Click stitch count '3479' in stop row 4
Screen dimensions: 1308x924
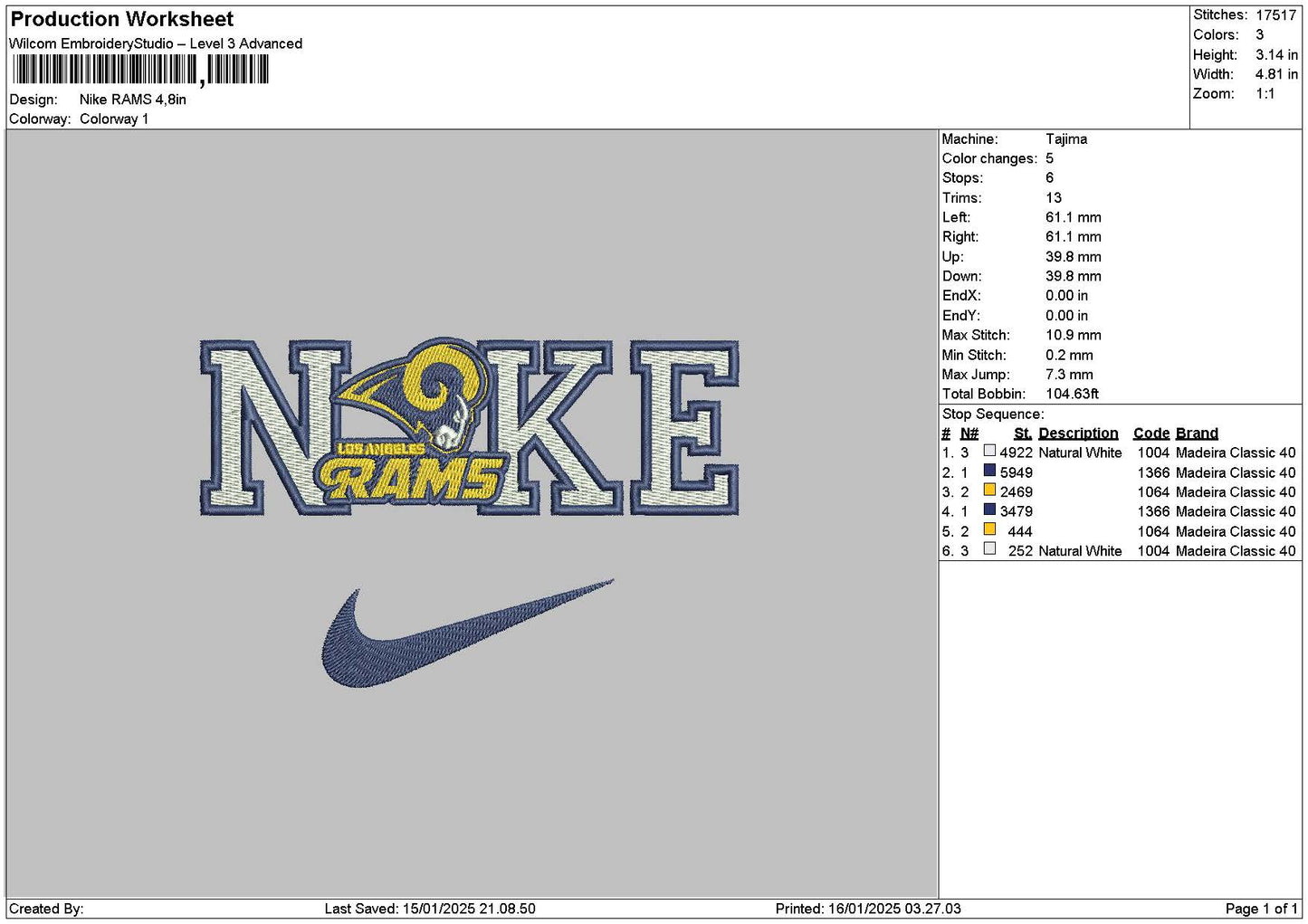(x=1016, y=511)
